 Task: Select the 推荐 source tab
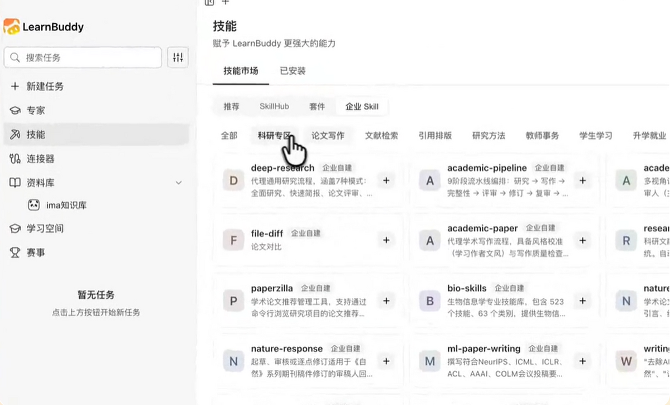(231, 106)
